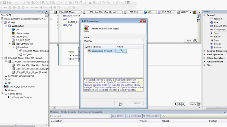Collapse the Application node
Image resolution: width=227 pixels, height=127 pixels.
click(x=6, y=26)
